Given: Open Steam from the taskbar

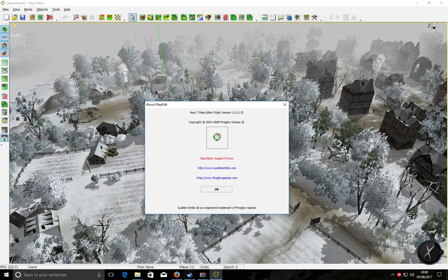Looking at the screenshot, I should [x=190, y=275].
